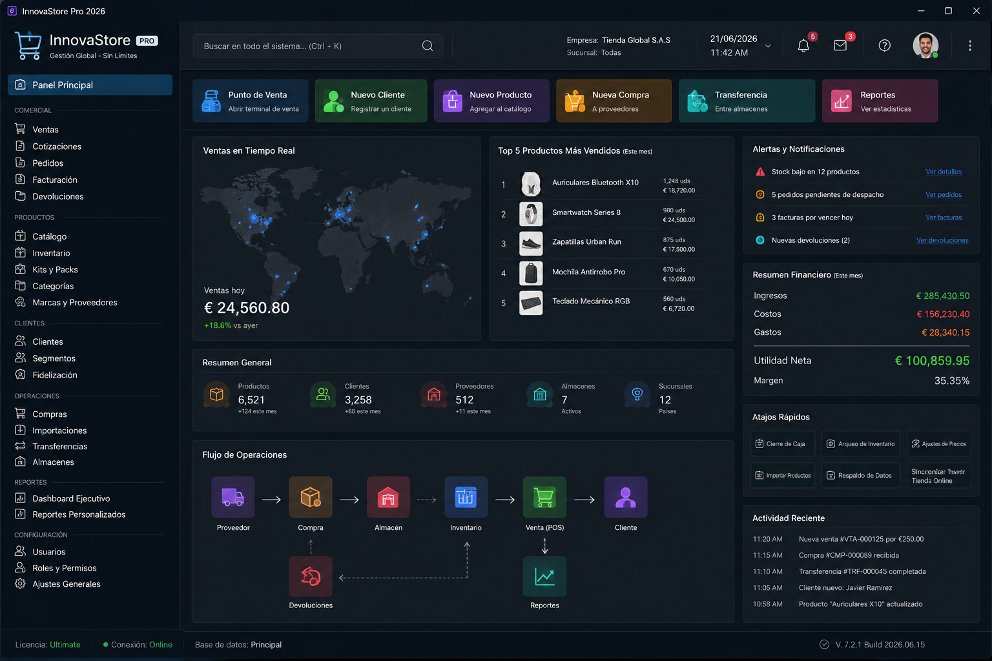
Task: Open the three-dot options menu
Action: click(970, 46)
